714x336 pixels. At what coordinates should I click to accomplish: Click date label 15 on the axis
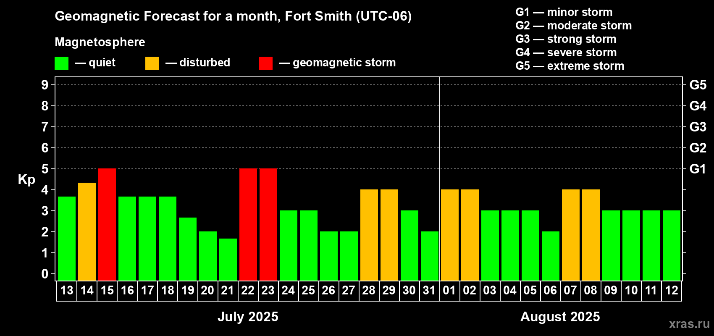click(107, 290)
